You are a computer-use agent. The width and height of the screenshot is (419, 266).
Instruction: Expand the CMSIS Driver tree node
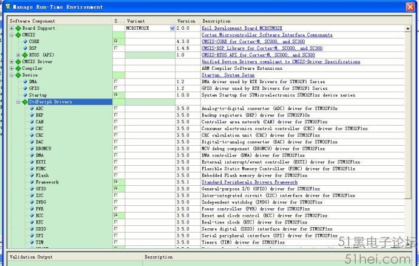pyautogui.click(x=12, y=61)
